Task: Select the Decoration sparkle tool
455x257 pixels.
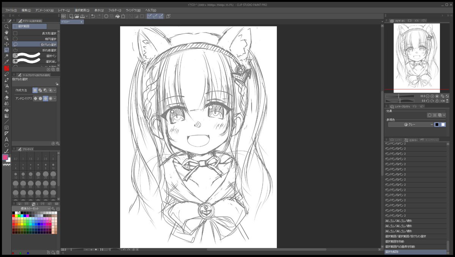Action: [x=6, y=92]
